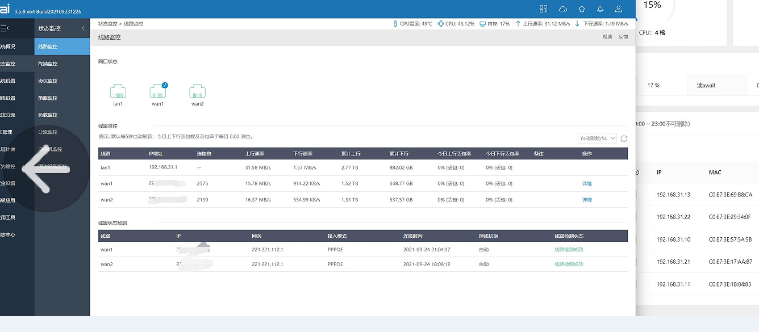This screenshot has height=332, width=759.
Task: Click the CPU usage chip icon
Action: (x=441, y=24)
